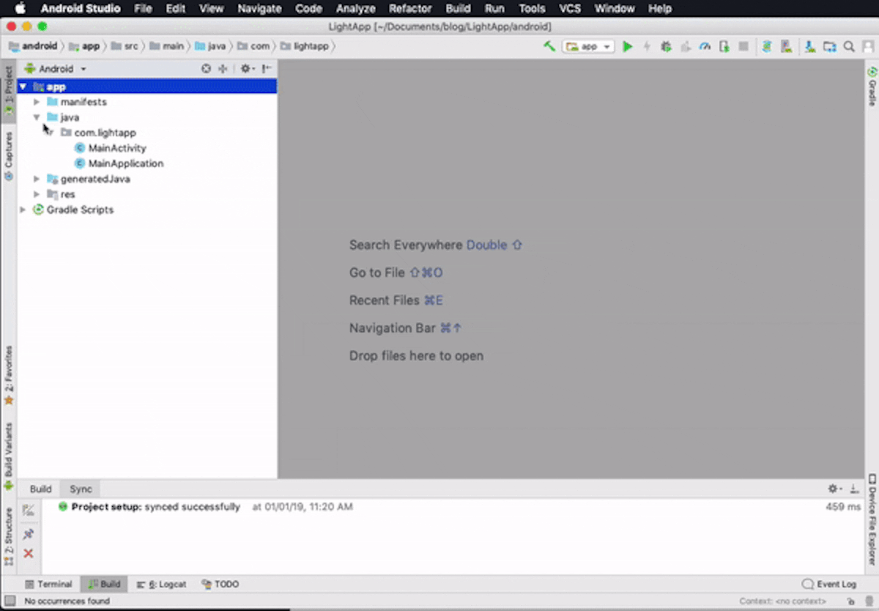This screenshot has height=611, width=879.
Task: Expand the Gradle Scripts node
Action: pyautogui.click(x=23, y=210)
